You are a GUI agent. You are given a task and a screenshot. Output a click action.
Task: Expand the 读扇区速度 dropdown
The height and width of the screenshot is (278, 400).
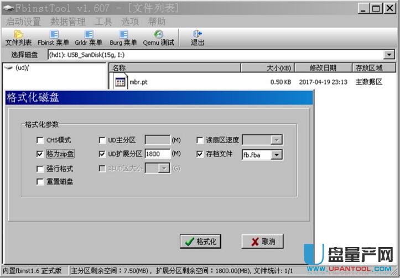[277, 140]
